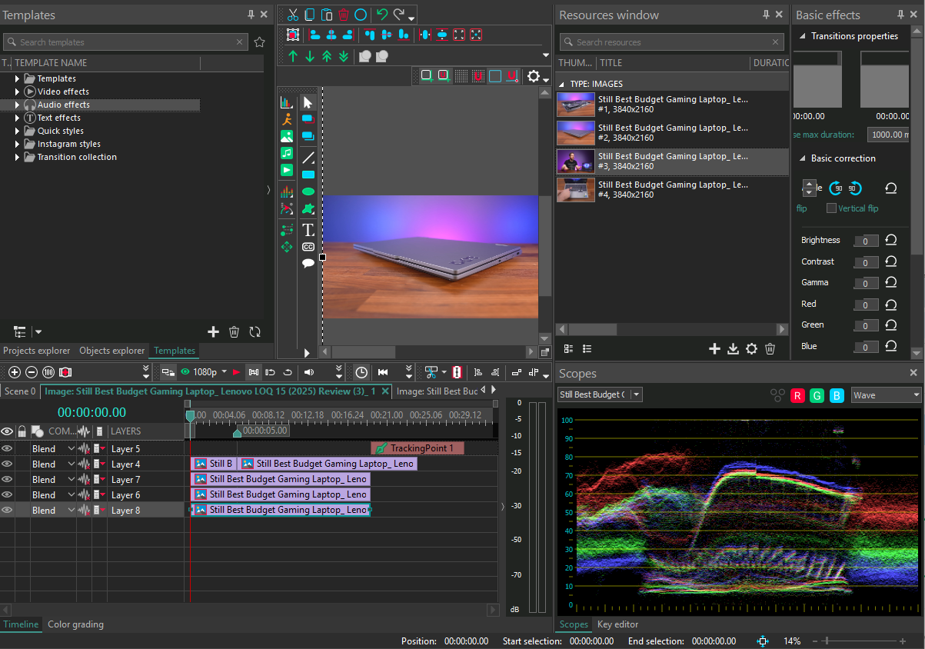This screenshot has height=649, width=925.
Task: Click the green Undo arrow
Action: point(381,15)
